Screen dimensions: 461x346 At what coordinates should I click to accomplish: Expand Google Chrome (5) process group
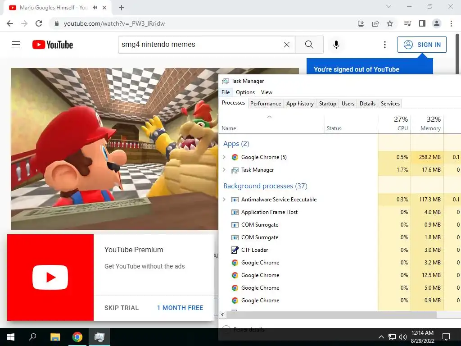224,157
